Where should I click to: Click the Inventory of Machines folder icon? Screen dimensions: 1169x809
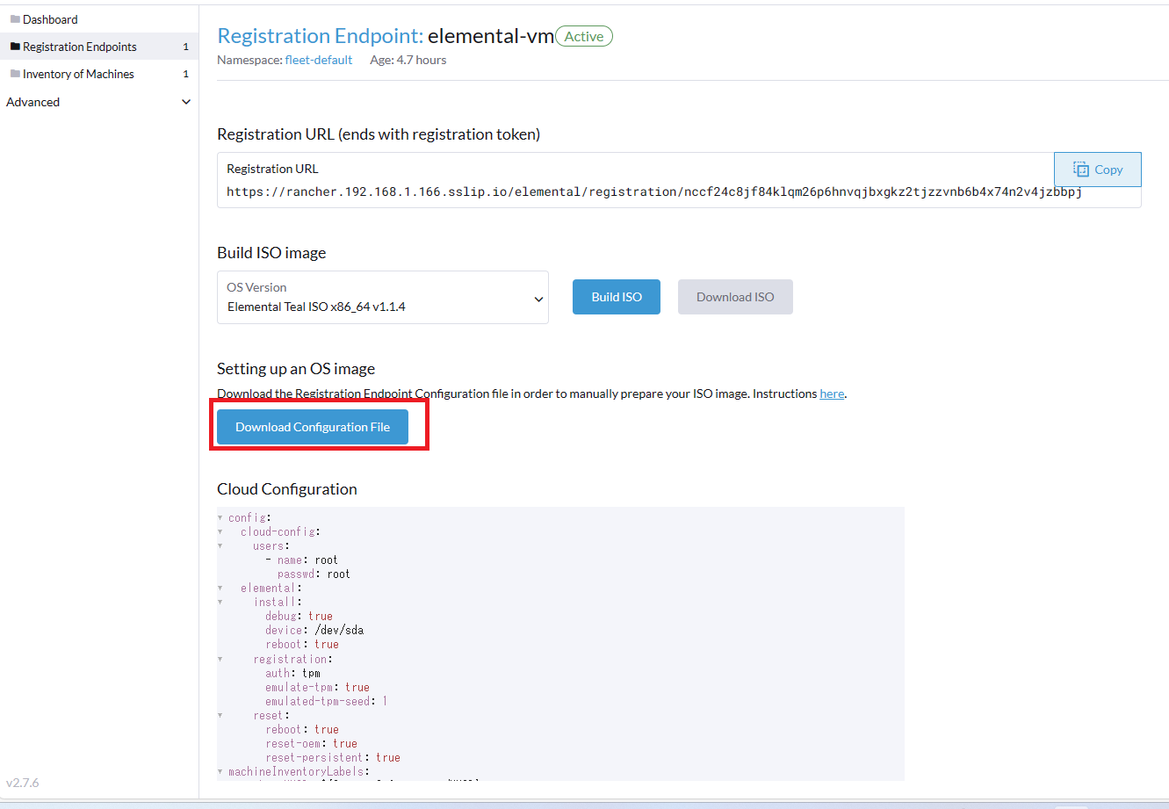pyautogui.click(x=15, y=74)
